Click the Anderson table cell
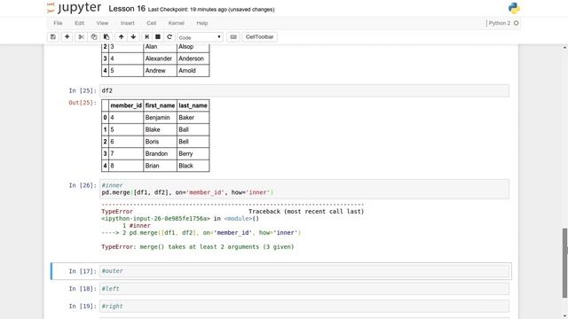 (193, 58)
